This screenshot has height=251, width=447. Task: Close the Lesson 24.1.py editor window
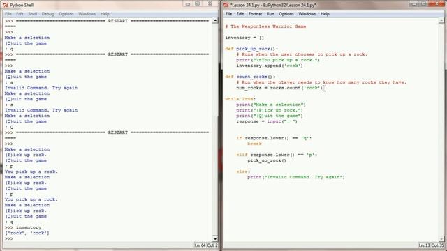coord(437,4)
